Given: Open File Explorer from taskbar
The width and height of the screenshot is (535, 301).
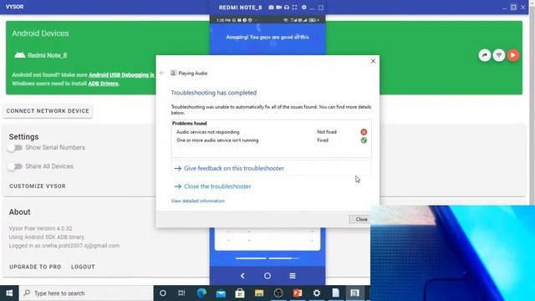Looking at the screenshot, I should (x=259, y=293).
